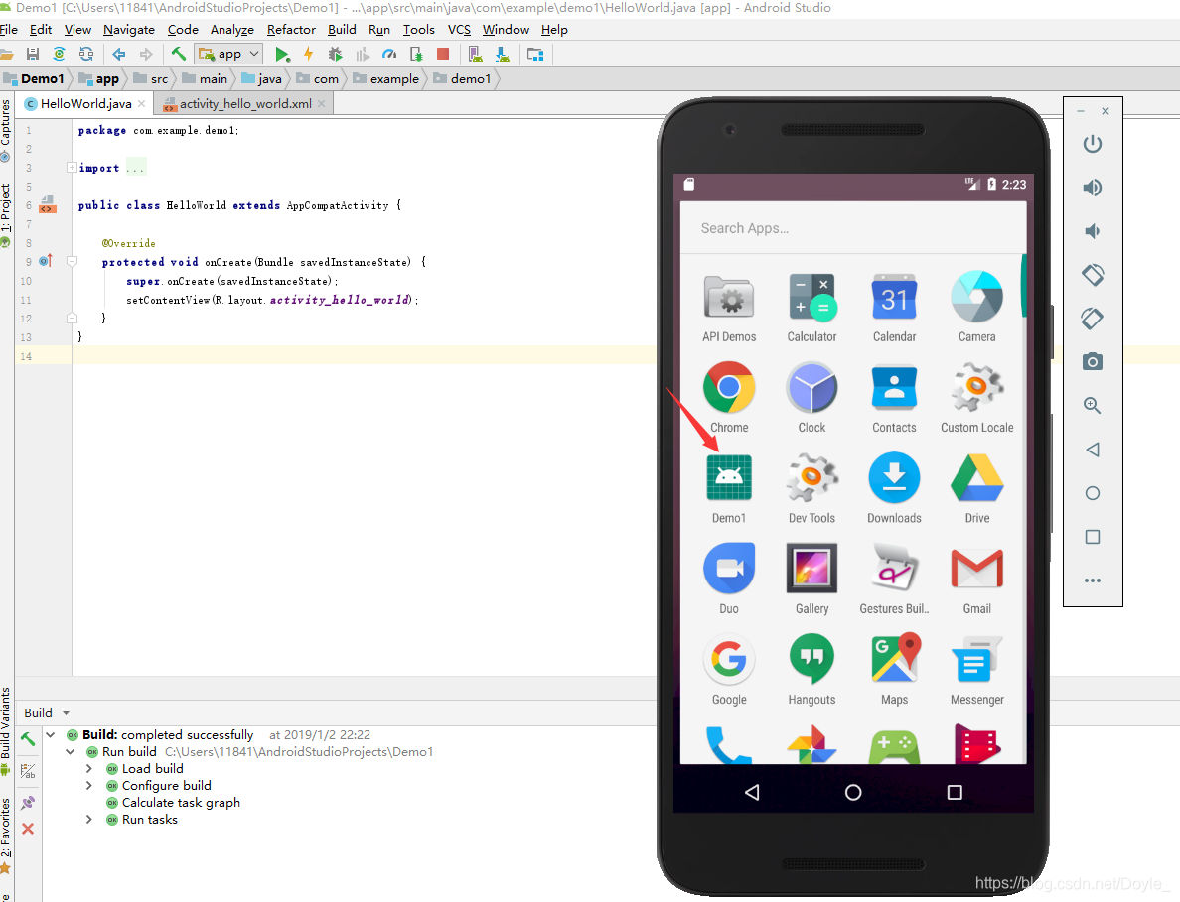Viewport: 1180px width, 902px height.
Task: Navigate back with toolbar left arrow
Action: pos(119,55)
